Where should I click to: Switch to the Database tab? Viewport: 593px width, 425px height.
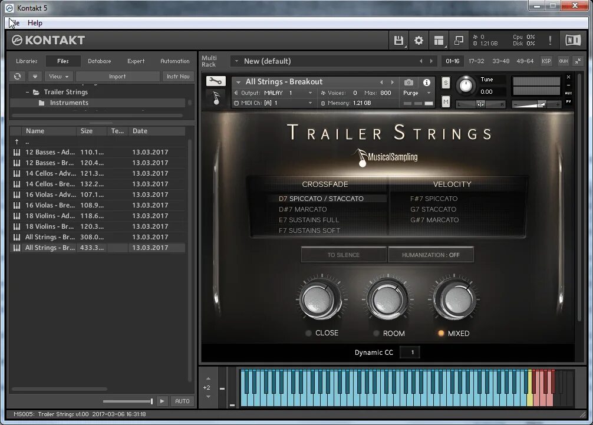point(100,61)
